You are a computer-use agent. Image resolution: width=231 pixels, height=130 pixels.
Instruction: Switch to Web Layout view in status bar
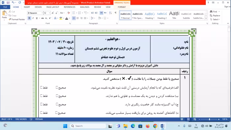pos(195,119)
